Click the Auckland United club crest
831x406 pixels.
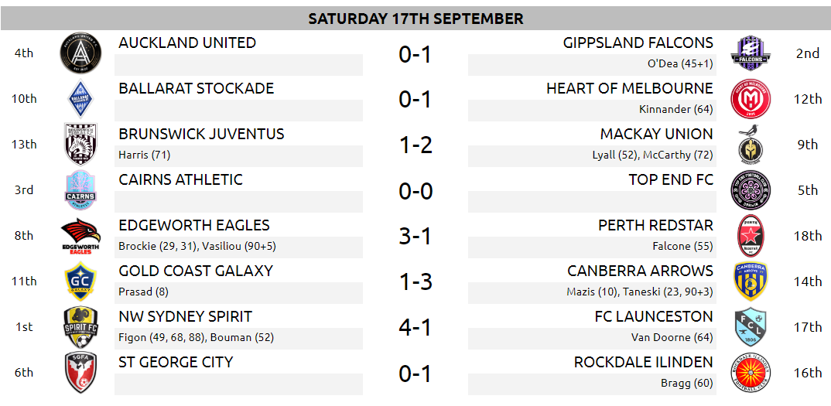coord(80,53)
